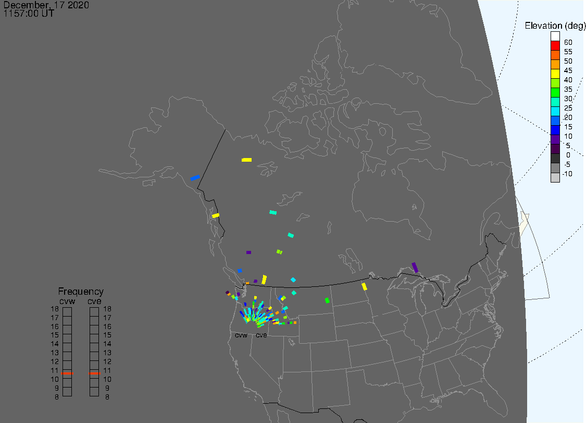Select the white top swatch of elevation scale
The height and width of the screenshot is (423, 586).
click(555, 37)
